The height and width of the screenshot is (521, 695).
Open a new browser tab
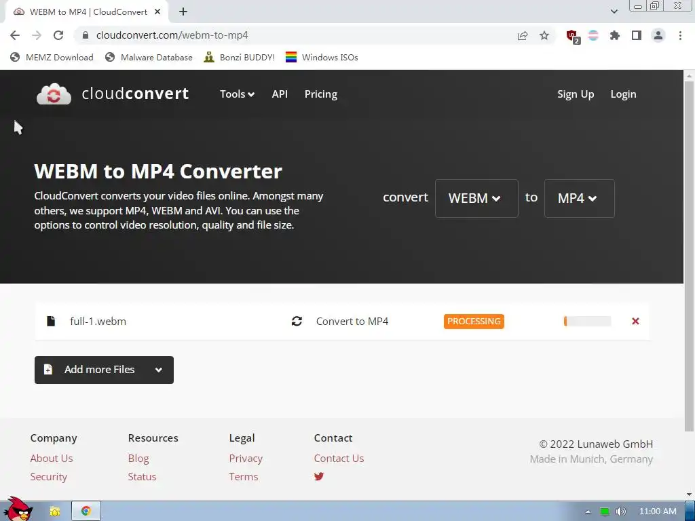(x=183, y=12)
